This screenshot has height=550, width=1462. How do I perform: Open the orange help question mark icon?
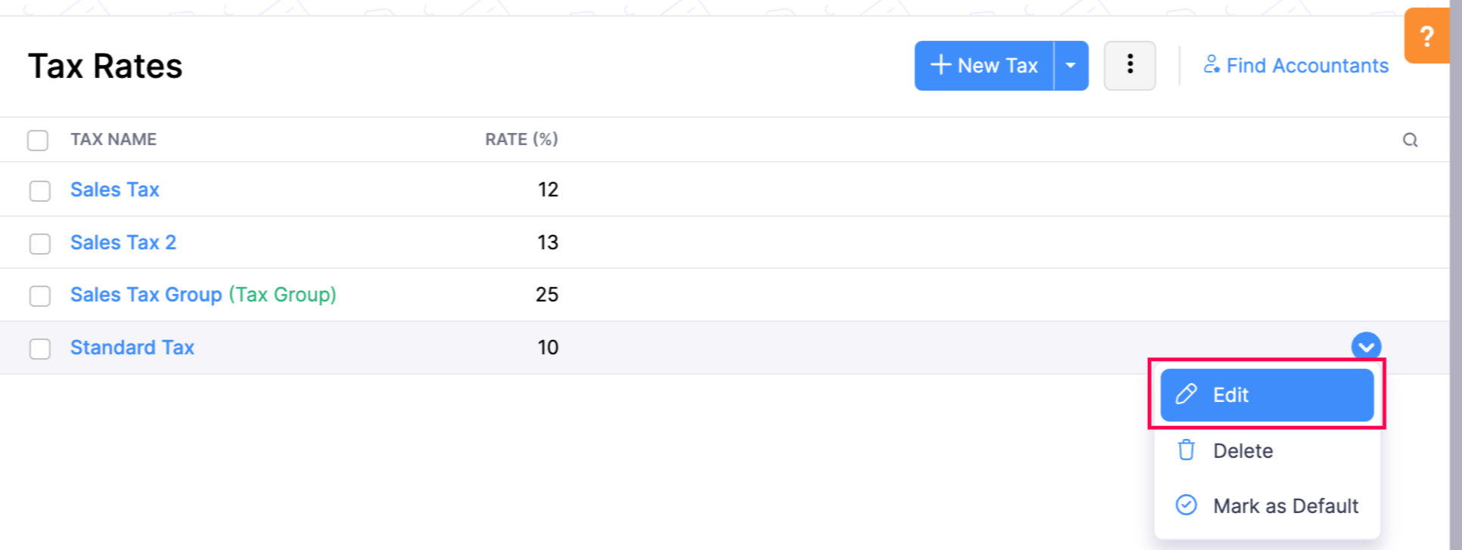(1427, 36)
